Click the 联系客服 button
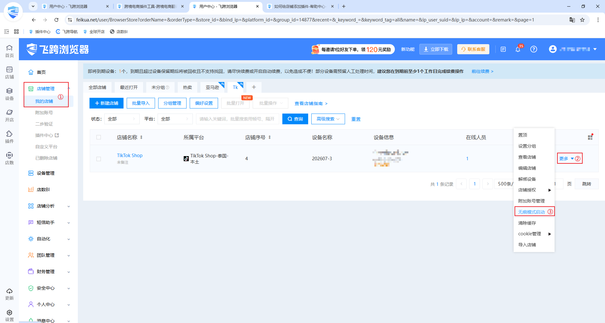This screenshot has width=605, height=323. click(473, 49)
